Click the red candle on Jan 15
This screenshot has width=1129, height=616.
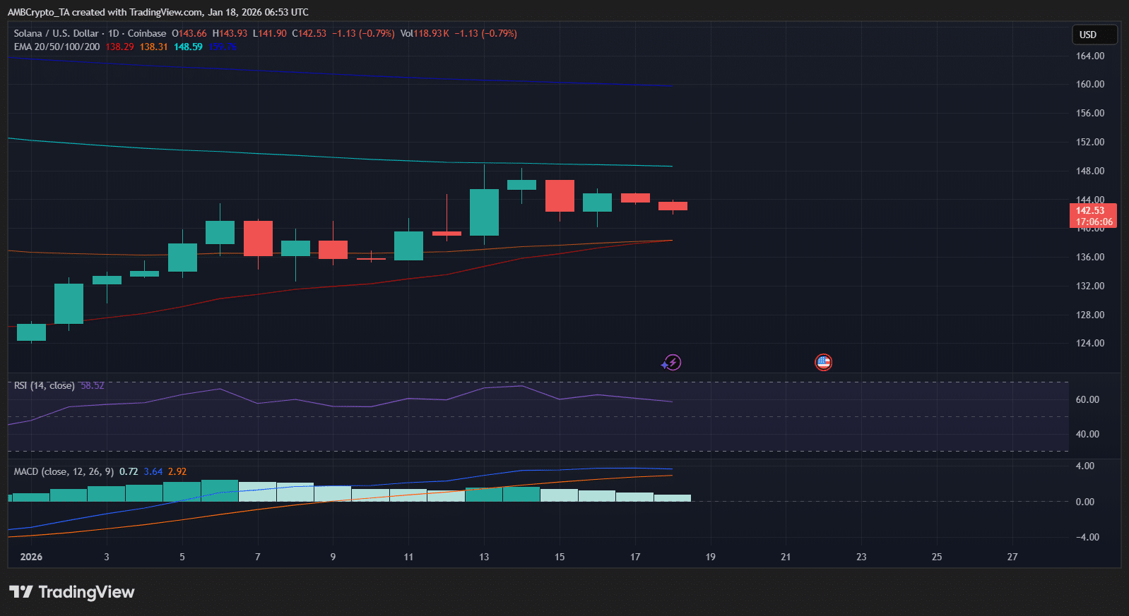pyautogui.click(x=560, y=195)
